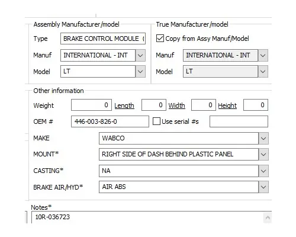Click the True Manufacturer/model group label

(x=192, y=24)
